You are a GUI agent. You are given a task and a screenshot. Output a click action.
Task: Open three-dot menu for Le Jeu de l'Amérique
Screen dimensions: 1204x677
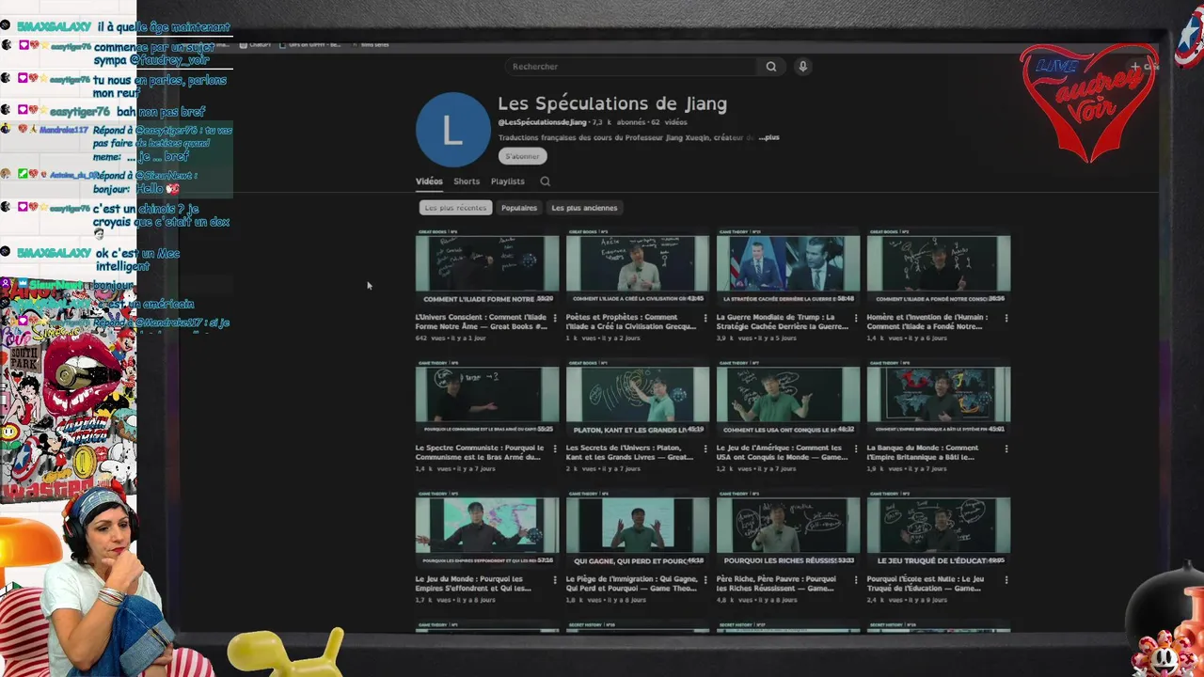click(x=855, y=449)
